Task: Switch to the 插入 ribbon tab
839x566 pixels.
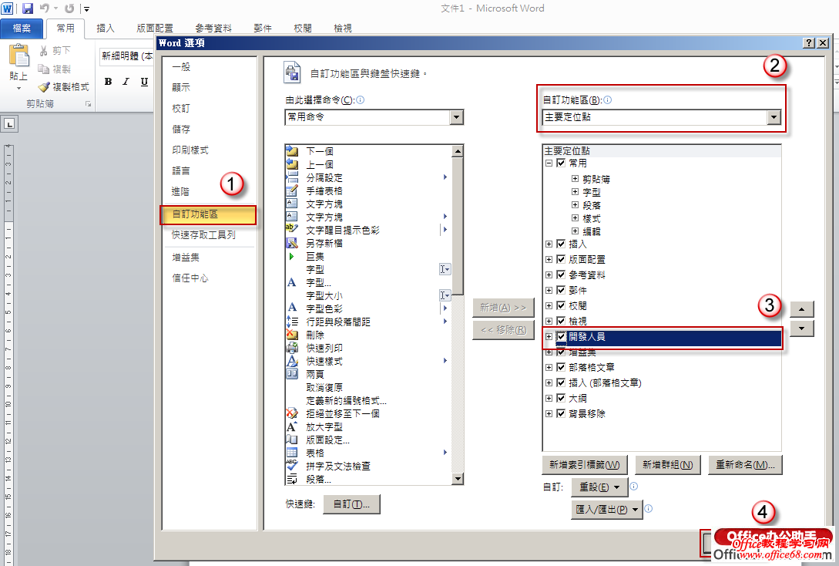Action: (106, 28)
